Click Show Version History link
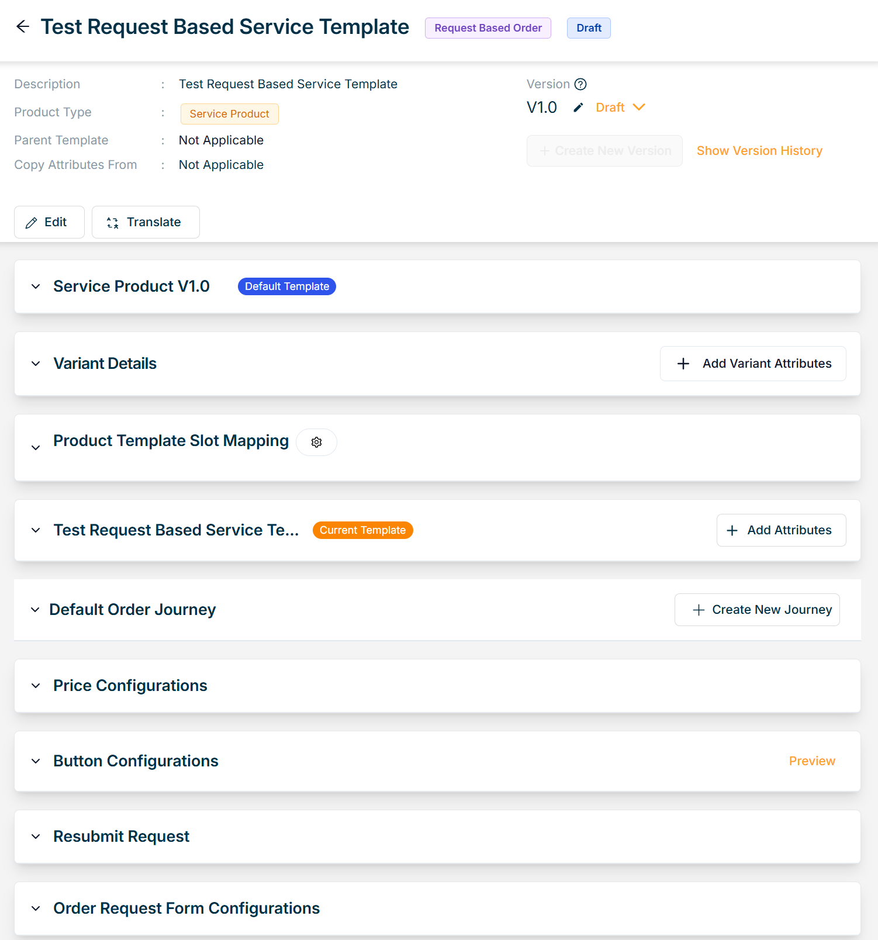 point(759,151)
